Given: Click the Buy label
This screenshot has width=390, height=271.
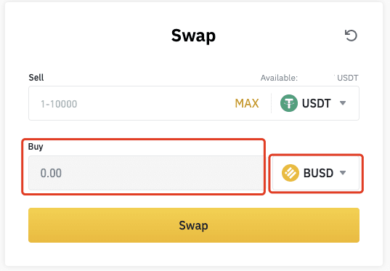Looking at the screenshot, I should (x=36, y=147).
